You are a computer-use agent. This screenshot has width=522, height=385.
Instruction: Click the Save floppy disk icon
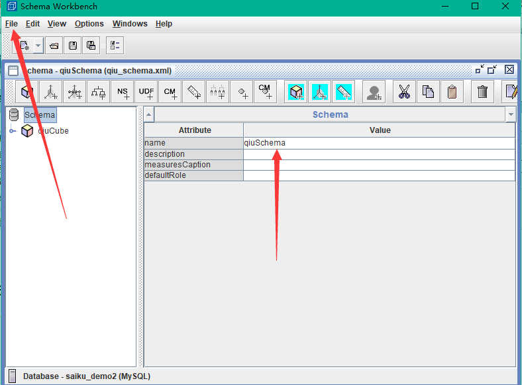tap(73, 46)
